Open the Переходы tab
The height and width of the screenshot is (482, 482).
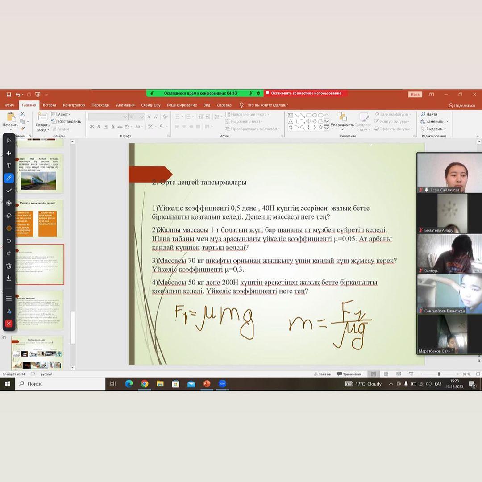coord(100,105)
